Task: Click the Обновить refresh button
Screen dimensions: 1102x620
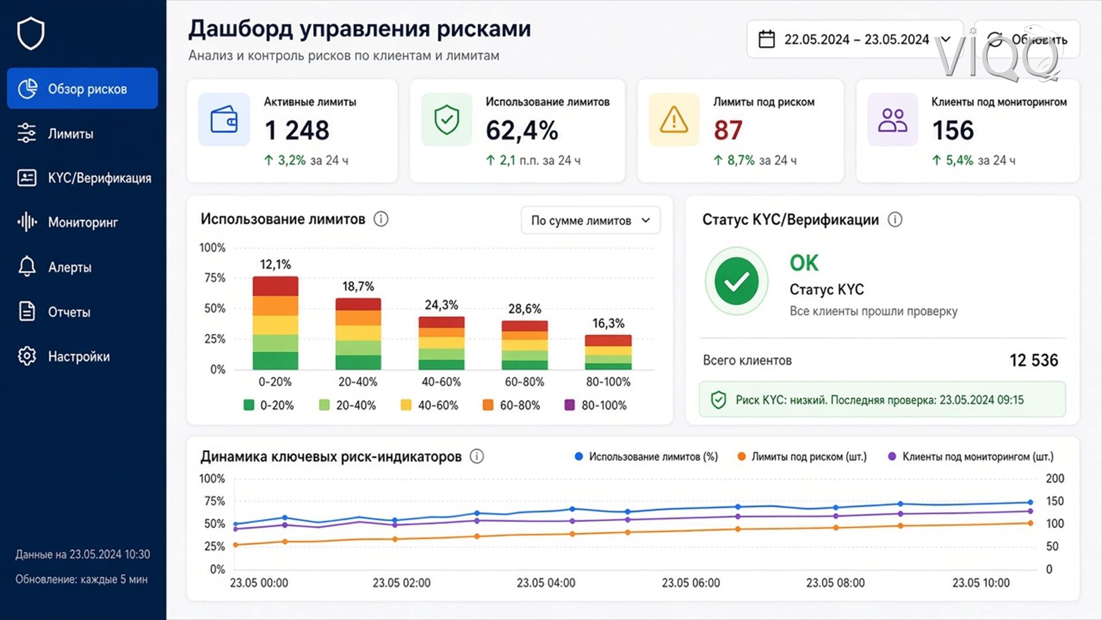Action: pos(1027,39)
